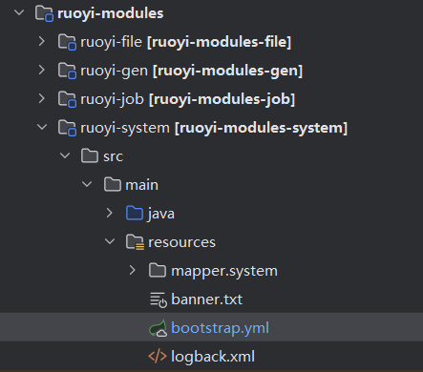Click the bootstrap.yml Spring config icon
Screen dimensions: 423x372
159,328
